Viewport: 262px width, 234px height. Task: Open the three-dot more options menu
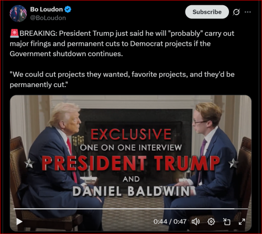248,12
